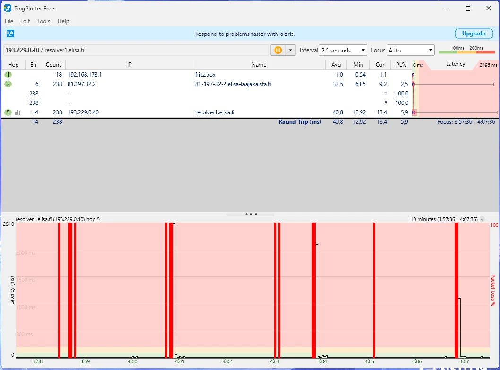Select 81-197-32-2.elisa-laajakaista.fi name cell

pos(233,84)
